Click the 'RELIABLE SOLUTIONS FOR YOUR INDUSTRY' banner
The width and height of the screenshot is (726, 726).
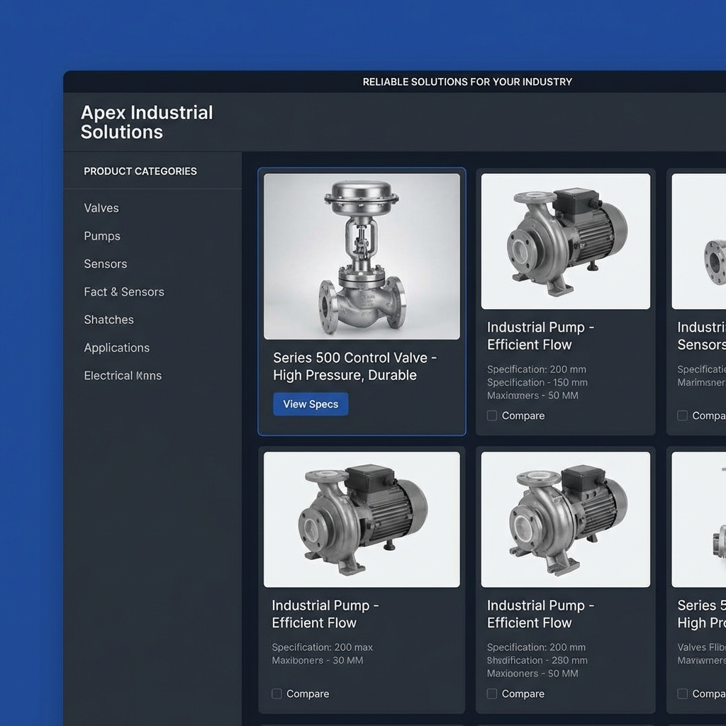click(467, 82)
